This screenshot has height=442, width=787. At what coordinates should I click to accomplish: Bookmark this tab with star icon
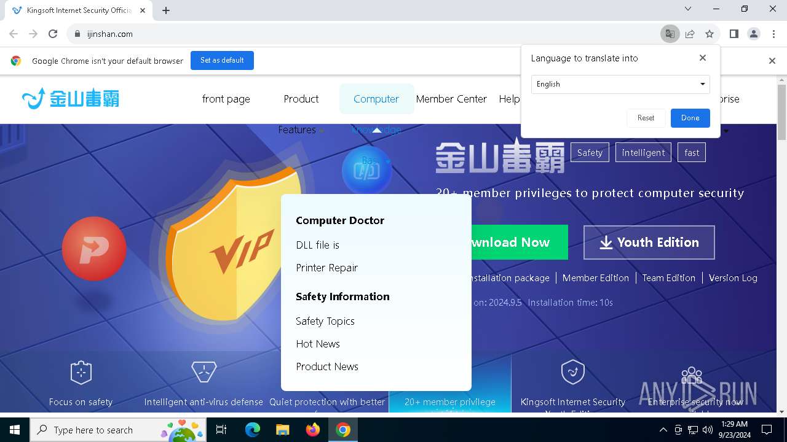click(x=710, y=34)
